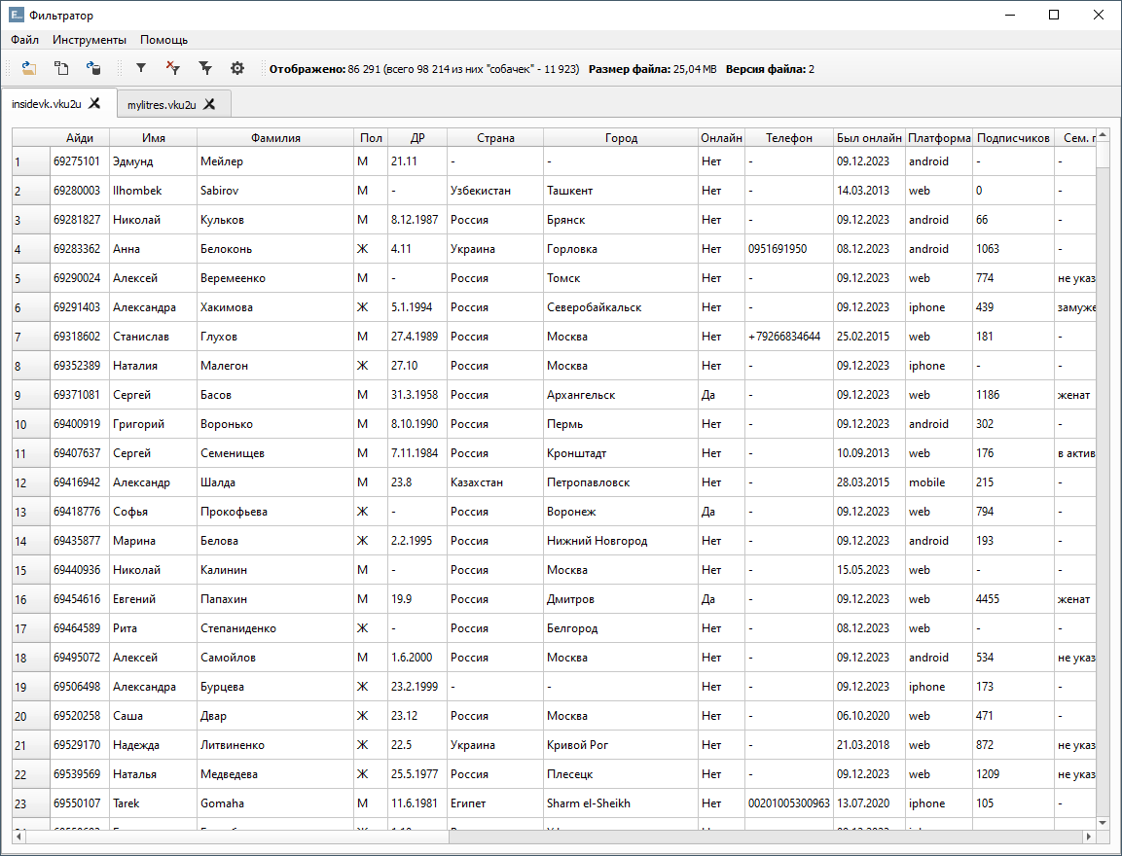Click the surname cell Степаниденко
Image resolution: width=1122 pixels, height=856 pixels.
[x=275, y=628]
